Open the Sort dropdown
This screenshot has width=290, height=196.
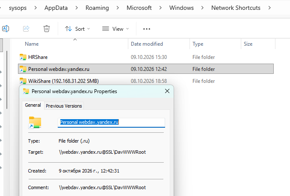(x=77, y=29)
